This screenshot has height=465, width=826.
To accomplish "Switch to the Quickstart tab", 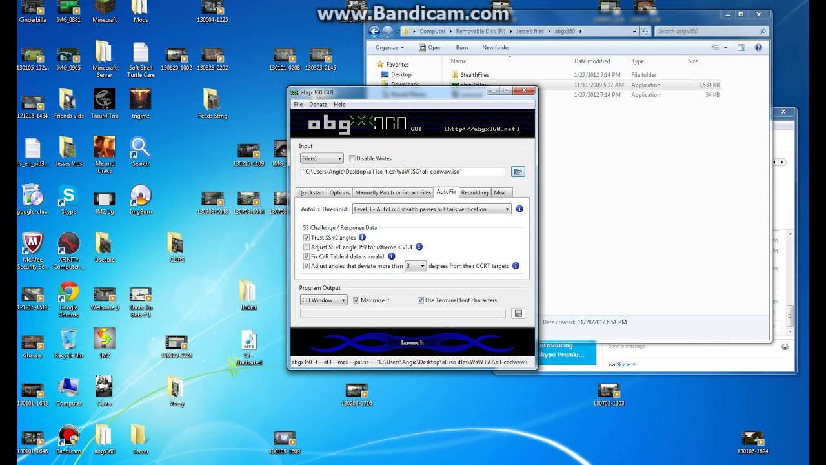I will 311,192.
